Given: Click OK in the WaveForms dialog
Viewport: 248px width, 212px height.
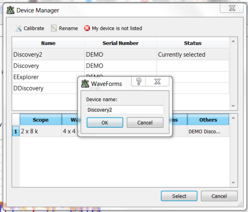Looking at the screenshot, I should (105, 122).
